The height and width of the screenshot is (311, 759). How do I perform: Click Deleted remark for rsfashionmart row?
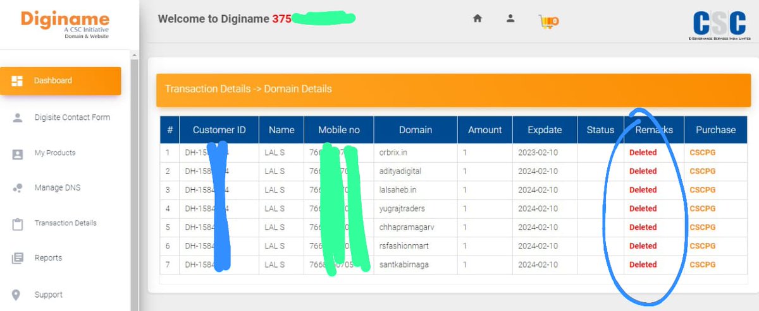click(643, 246)
